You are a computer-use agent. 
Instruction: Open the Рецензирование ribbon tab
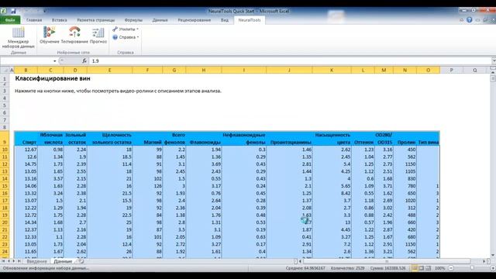point(195,20)
